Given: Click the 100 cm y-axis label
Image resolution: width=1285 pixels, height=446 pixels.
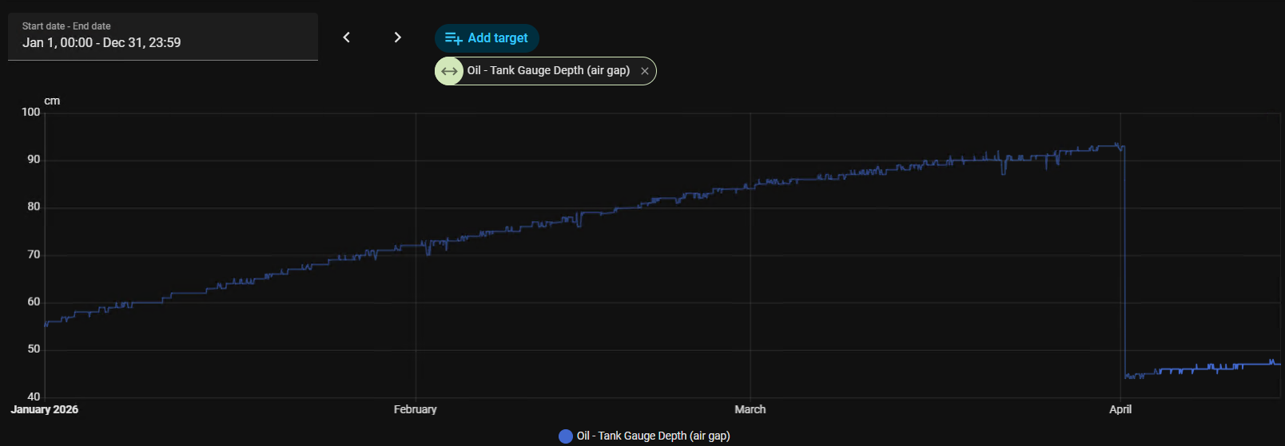Looking at the screenshot, I should click(x=30, y=112).
